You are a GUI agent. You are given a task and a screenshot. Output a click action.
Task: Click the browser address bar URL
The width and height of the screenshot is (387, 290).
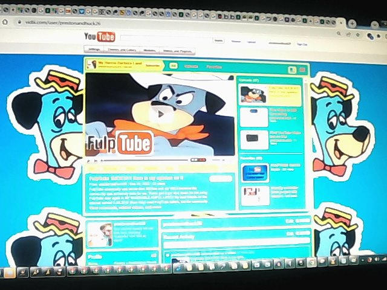coord(63,23)
